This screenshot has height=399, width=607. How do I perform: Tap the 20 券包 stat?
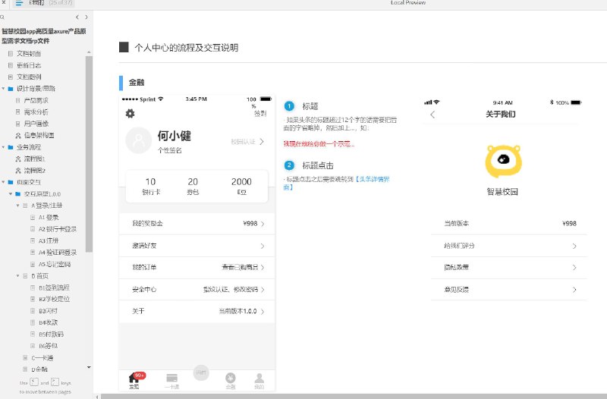click(x=193, y=186)
